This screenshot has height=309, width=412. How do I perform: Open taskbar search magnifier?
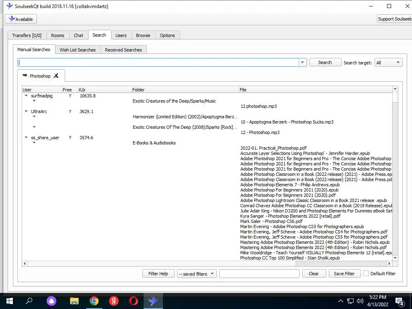coord(29,301)
